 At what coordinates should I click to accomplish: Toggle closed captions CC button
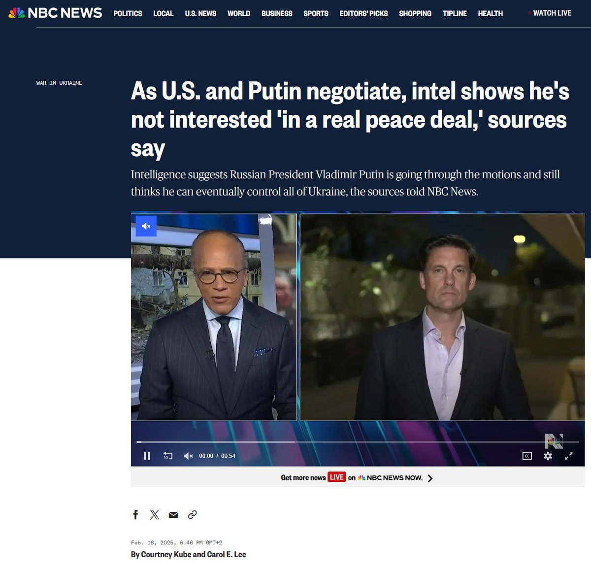(527, 456)
